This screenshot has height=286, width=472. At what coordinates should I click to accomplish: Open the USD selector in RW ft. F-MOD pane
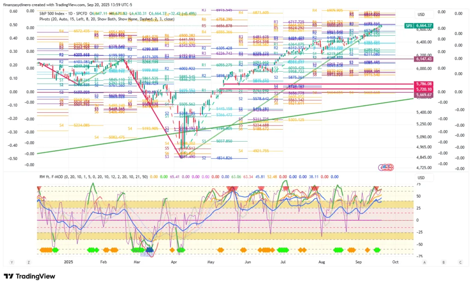(x=424, y=177)
